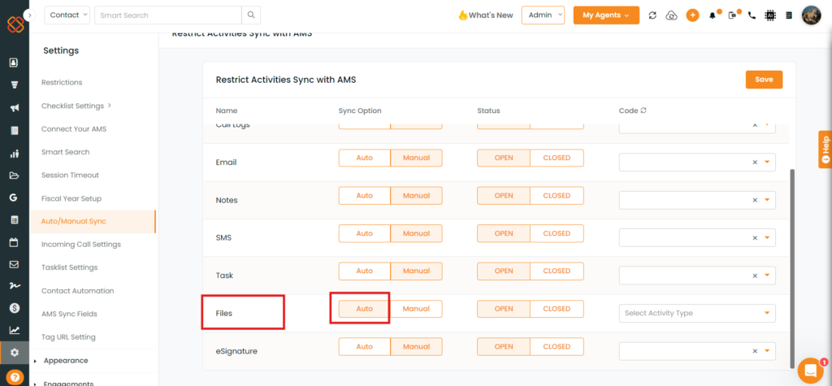Open Tasklist Settings
Viewport: 832px width, 386px height.
click(70, 267)
